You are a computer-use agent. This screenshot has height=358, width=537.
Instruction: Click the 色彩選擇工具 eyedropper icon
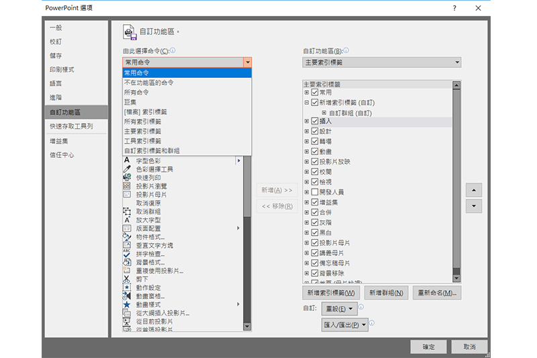(x=127, y=169)
